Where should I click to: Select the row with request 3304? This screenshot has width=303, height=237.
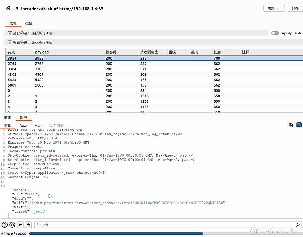[x=154, y=69]
